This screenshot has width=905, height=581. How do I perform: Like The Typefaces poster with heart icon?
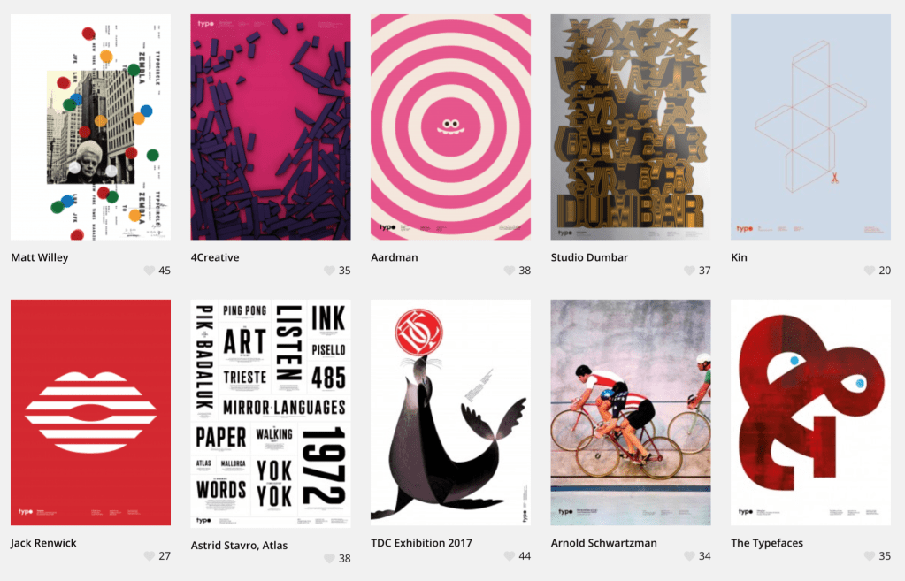pyautogui.click(x=870, y=556)
